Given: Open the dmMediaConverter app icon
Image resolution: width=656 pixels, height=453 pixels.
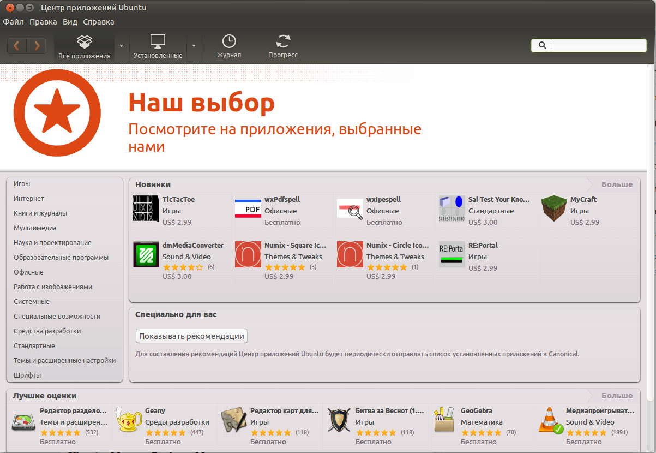Looking at the screenshot, I should pos(146,254).
